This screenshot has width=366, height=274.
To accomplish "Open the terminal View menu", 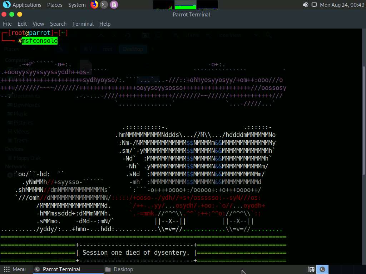I will point(38,24).
